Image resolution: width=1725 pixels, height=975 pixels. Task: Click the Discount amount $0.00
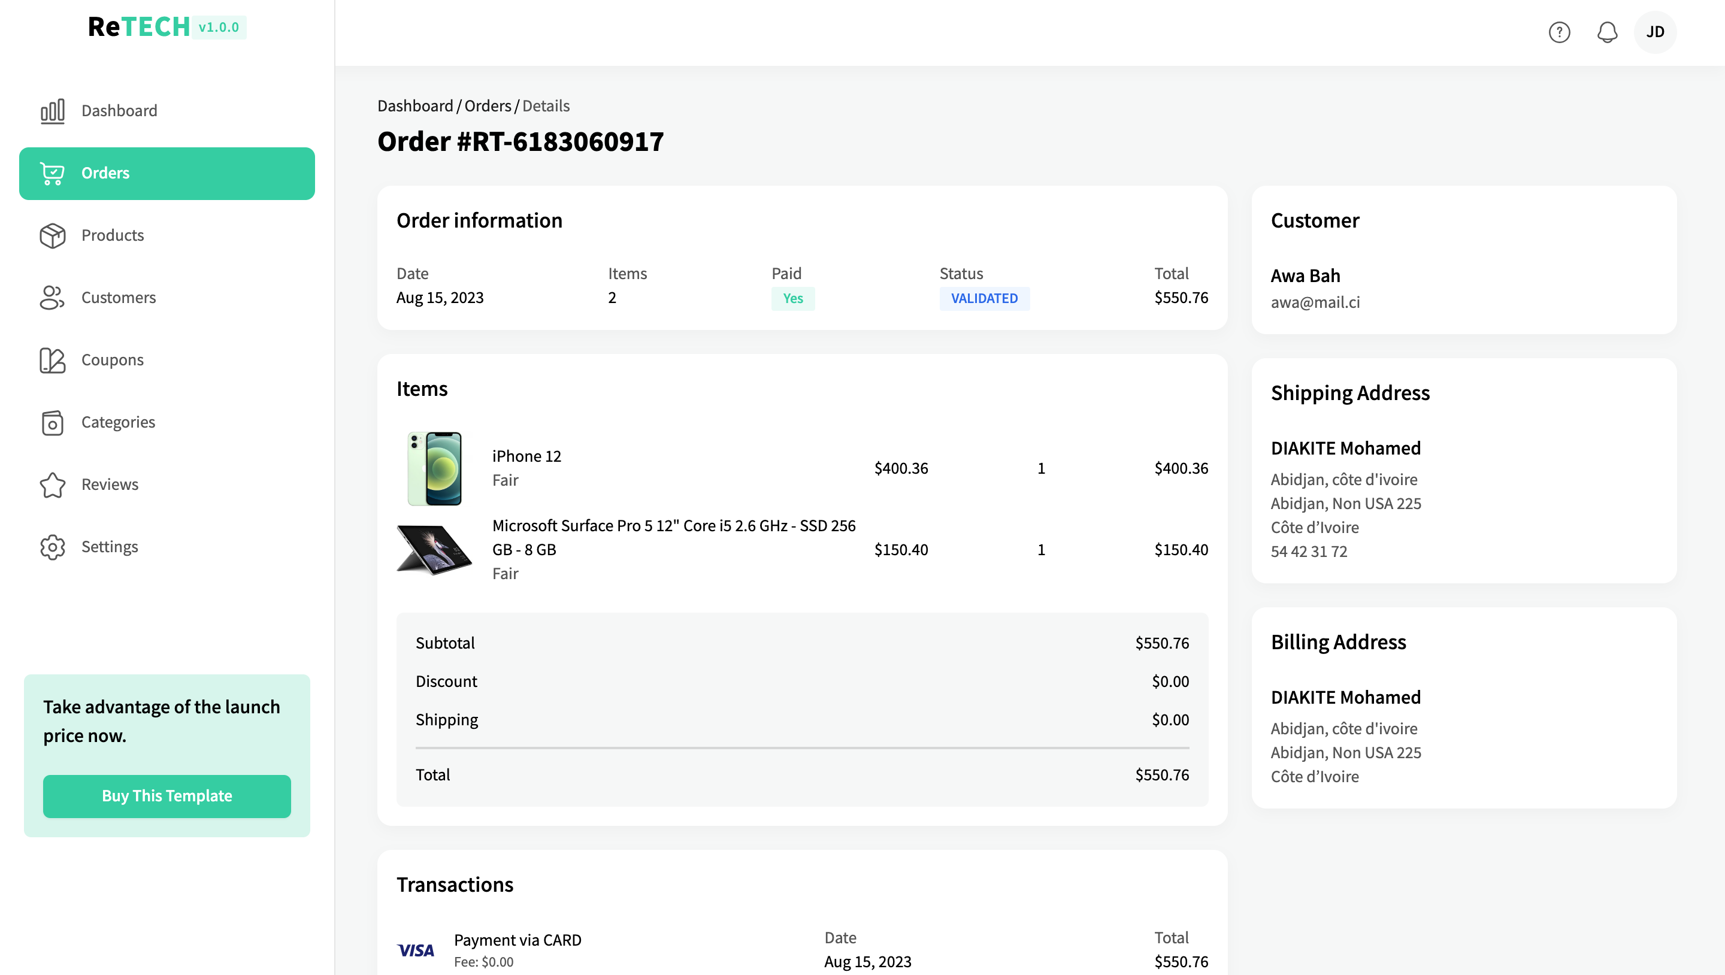coord(1170,682)
